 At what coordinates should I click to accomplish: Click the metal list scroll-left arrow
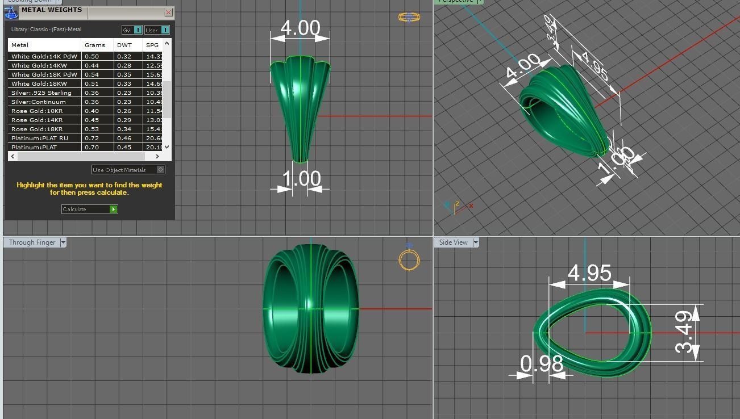click(13, 156)
